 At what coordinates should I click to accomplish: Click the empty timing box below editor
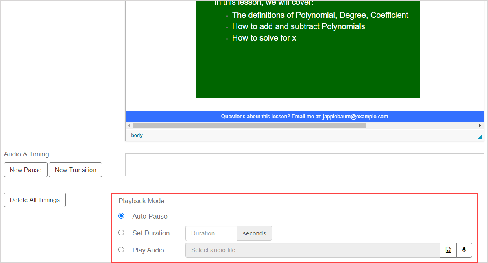point(304,165)
